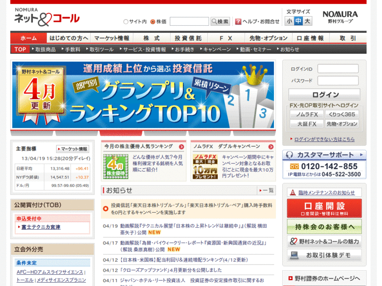Screen dimensions: 382x286
Task: Click the くりっく365 login button
Action: pos(342,114)
